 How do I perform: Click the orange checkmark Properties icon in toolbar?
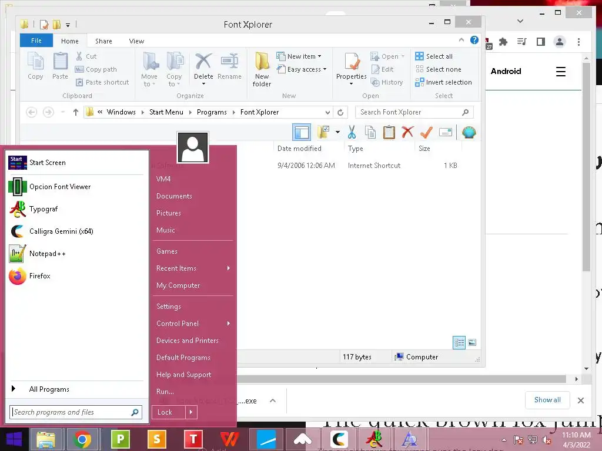pyautogui.click(x=426, y=132)
